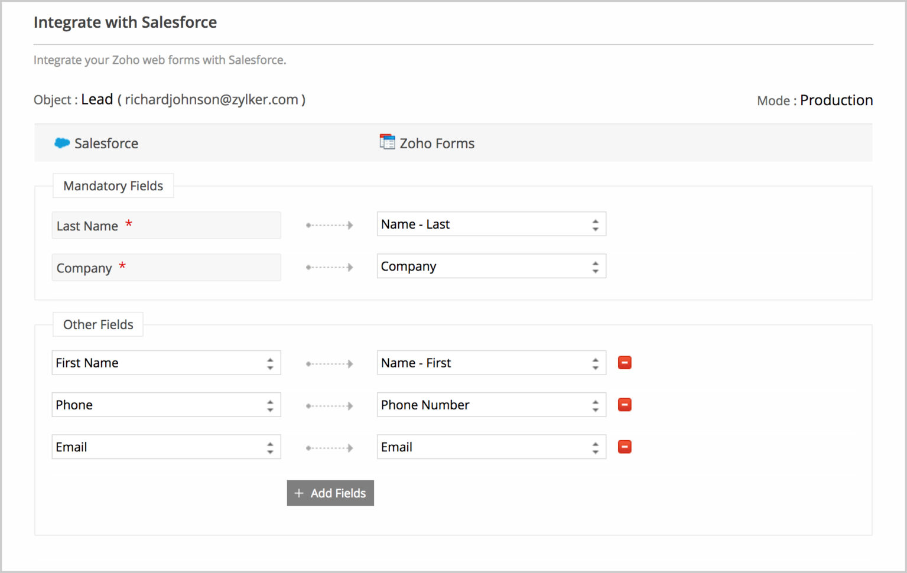Open the Name - Last dropdown
This screenshot has height=573, width=907.
491,224
